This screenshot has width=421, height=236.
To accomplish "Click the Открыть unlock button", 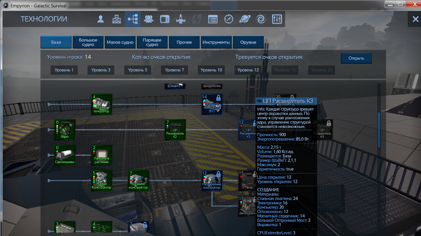I will 356,58.
